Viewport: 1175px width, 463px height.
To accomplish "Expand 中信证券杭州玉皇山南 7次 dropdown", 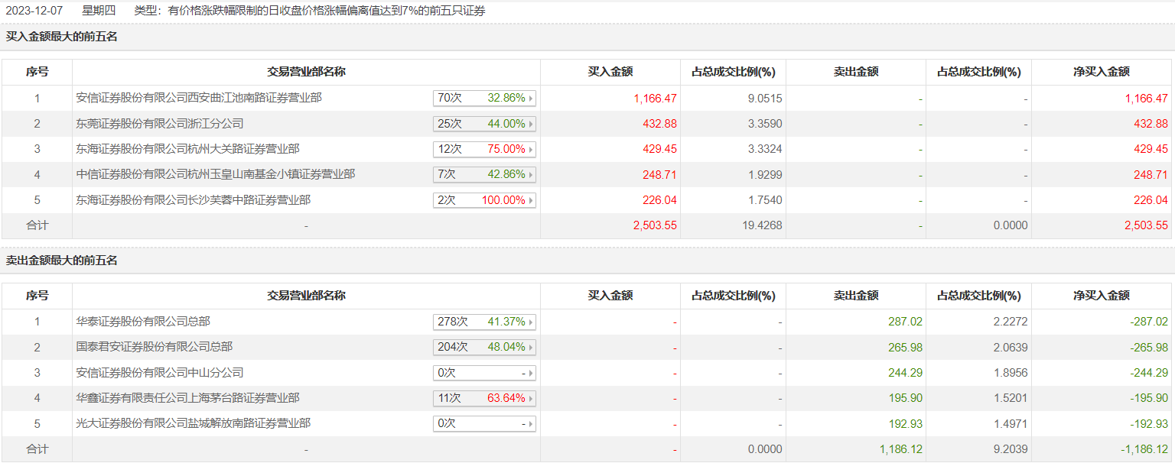I will (x=484, y=174).
